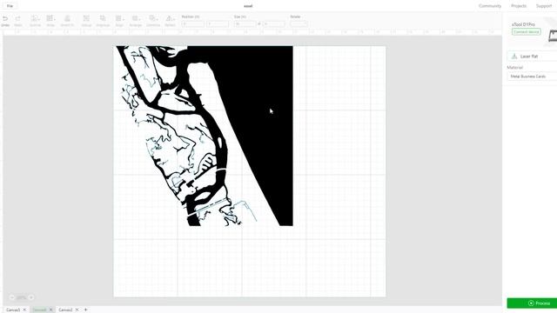Add a new canvas with plus icon
557x313 pixels.
85,310
